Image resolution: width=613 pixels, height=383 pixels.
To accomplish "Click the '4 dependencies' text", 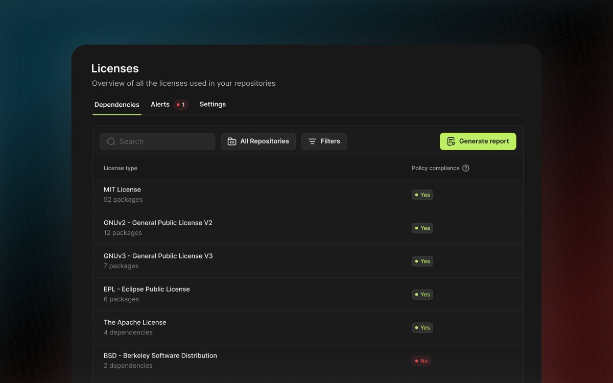I will click(x=128, y=332).
